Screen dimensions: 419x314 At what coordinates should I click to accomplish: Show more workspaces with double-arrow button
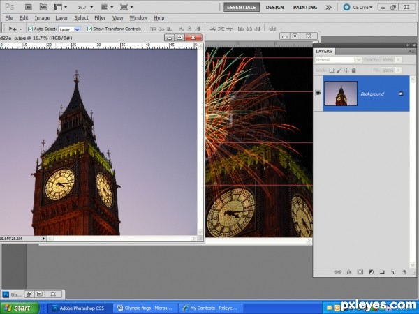328,8
